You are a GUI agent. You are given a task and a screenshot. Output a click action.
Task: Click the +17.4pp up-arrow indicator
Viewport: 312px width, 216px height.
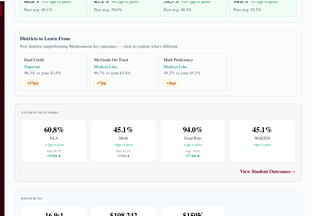click(193, 155)
